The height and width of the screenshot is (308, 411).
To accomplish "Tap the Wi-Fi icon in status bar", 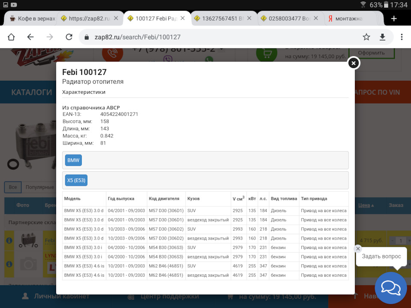I will [363, 4].
